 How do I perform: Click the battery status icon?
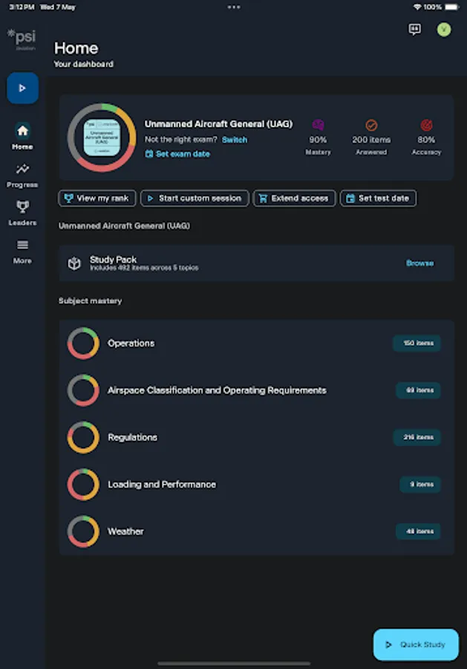coord(451,7)
